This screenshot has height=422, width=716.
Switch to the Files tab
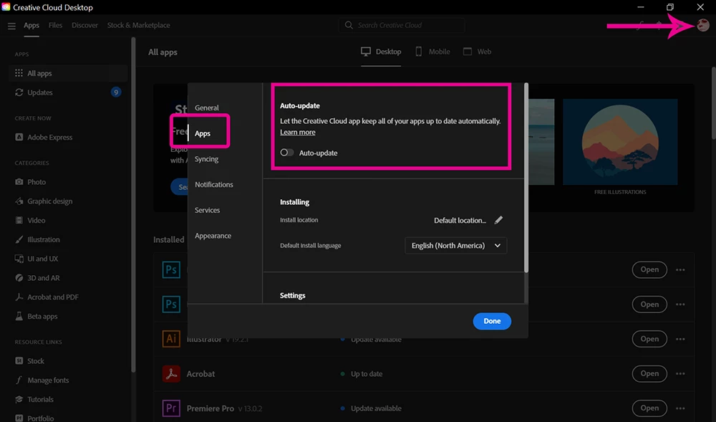point(55,25)
